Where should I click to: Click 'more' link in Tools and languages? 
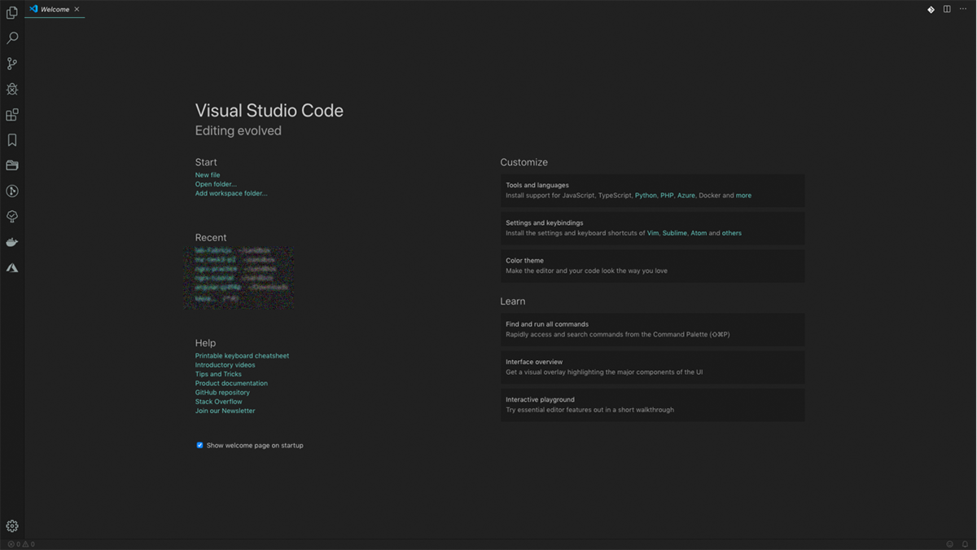[x=743, y=196]
